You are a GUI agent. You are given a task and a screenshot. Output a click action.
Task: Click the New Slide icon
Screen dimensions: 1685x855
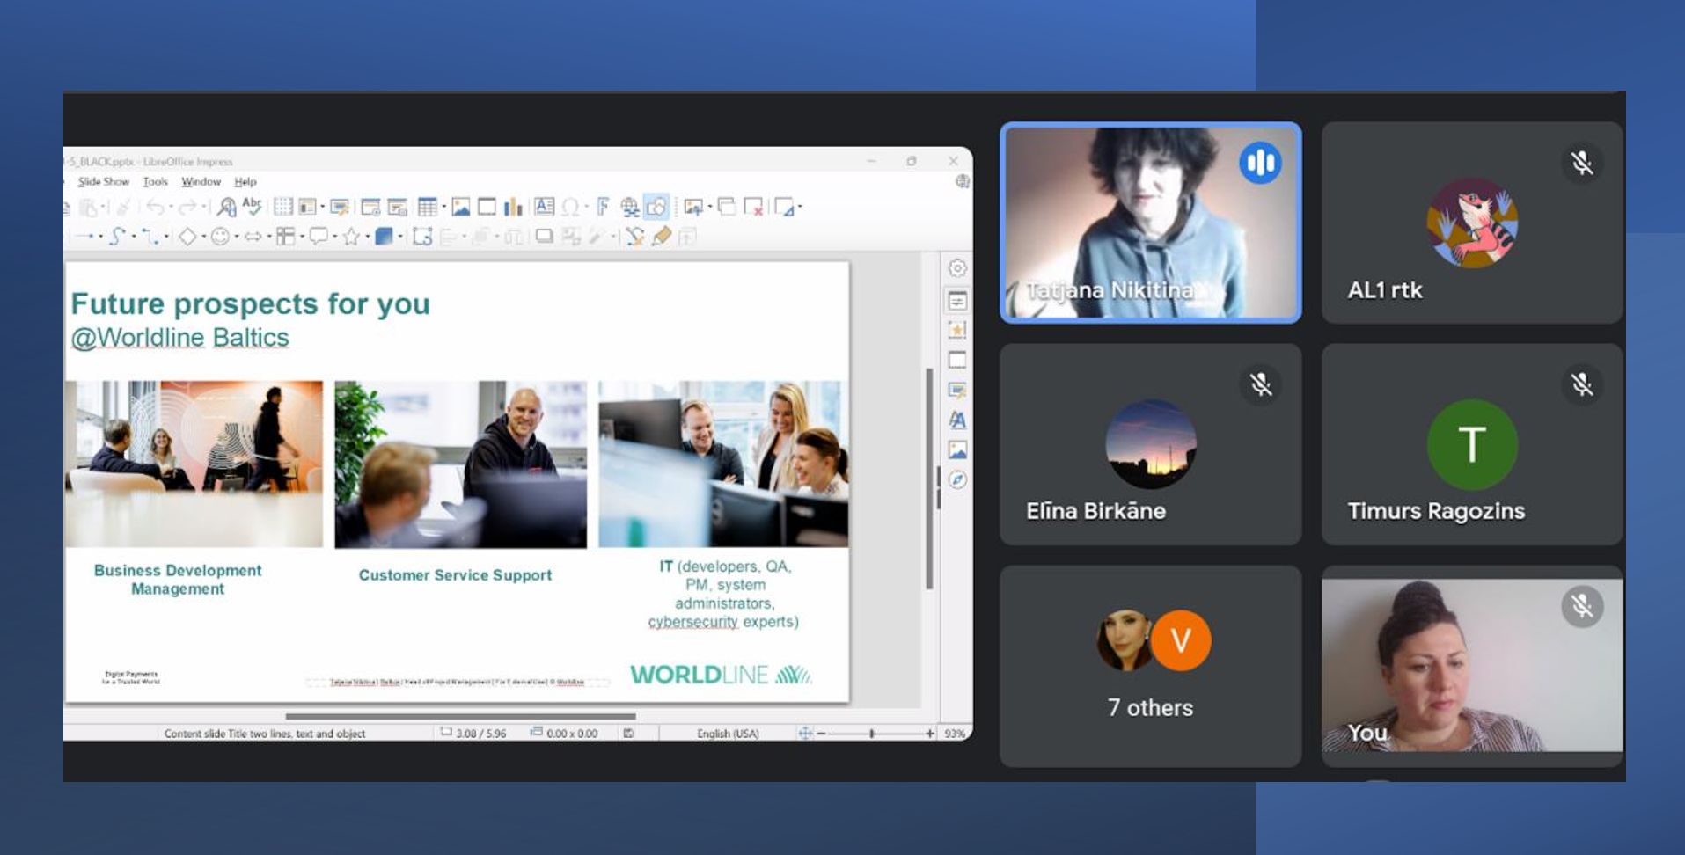(x=693, y=207)
